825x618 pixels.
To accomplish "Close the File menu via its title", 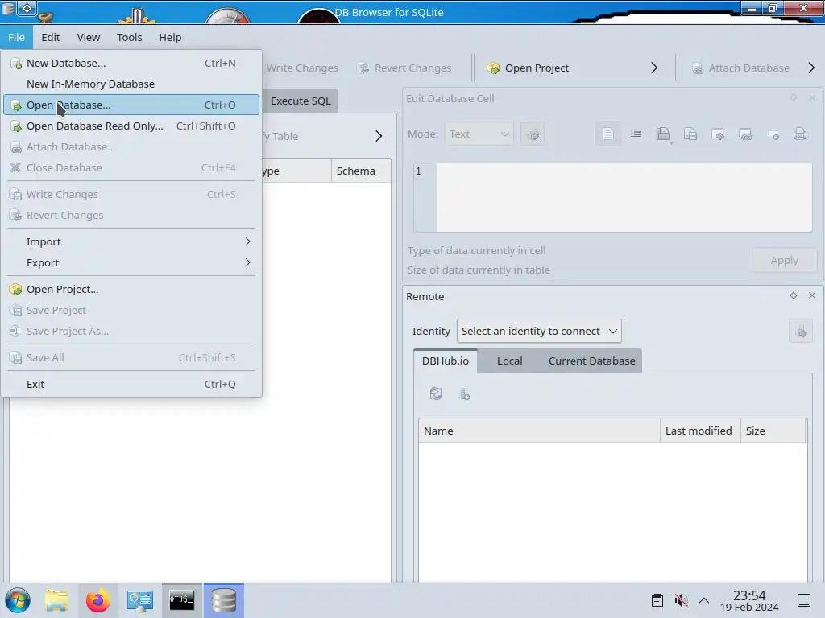I will coord(16,37).
